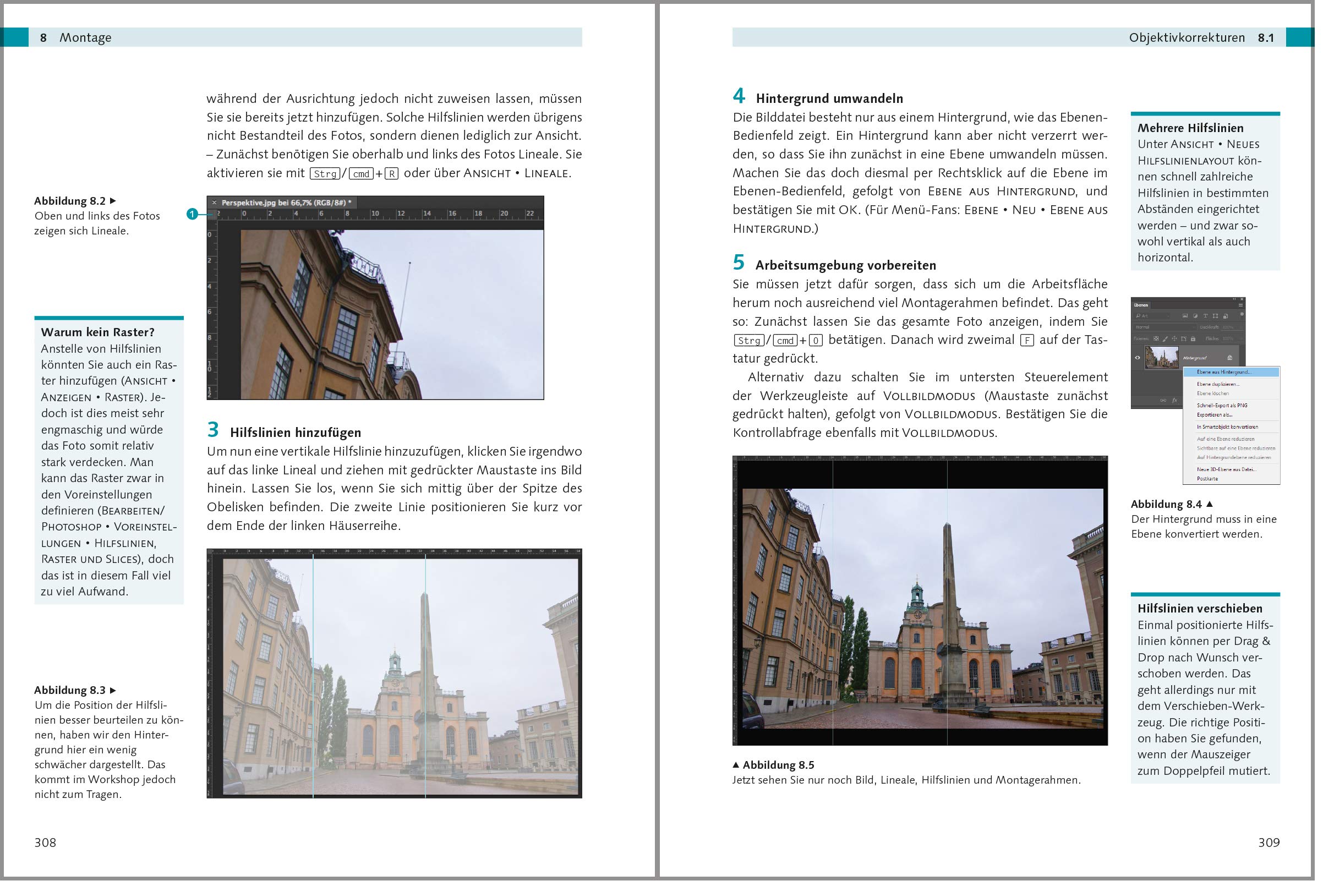Open the Normal blend mode dropdown

coord(1165,328)
